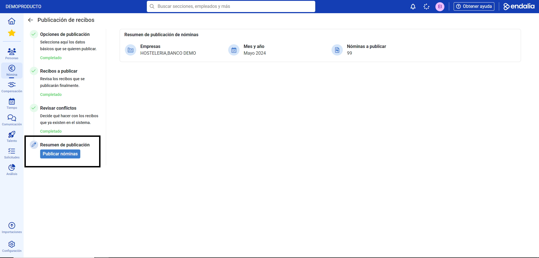Open the notifications bell
The image size is (539, 258).
[x=413, y=6]
